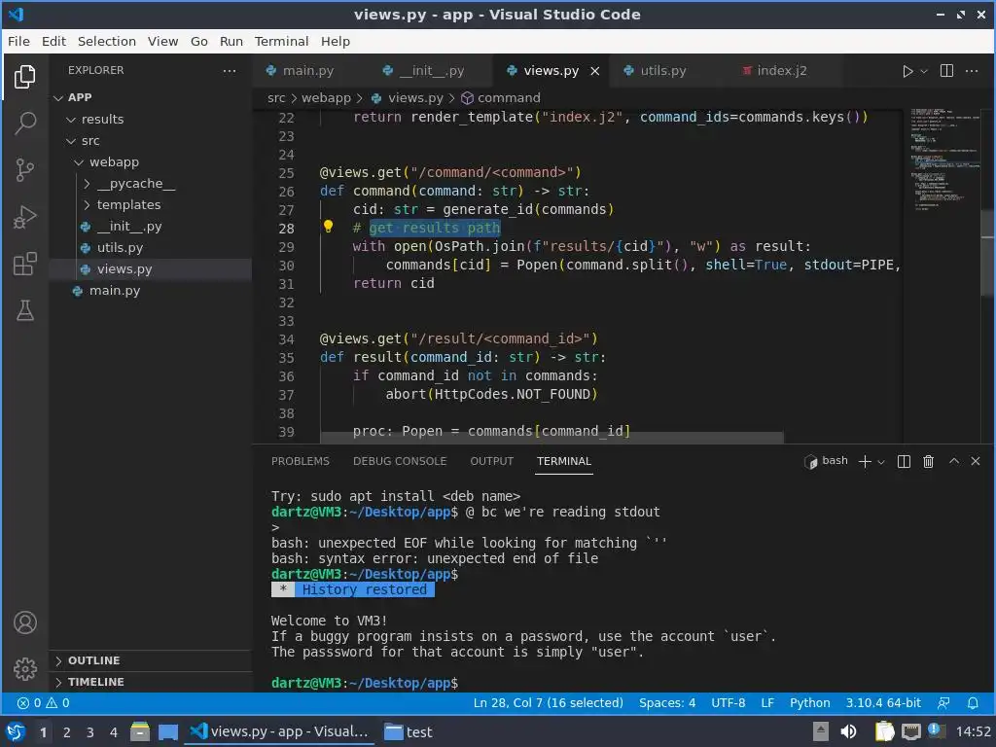Change end of line sequence LF

(767, 703)
